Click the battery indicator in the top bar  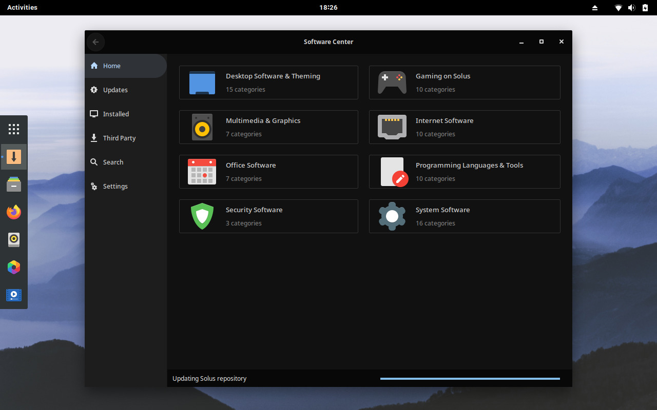click(x=645, y=8)
